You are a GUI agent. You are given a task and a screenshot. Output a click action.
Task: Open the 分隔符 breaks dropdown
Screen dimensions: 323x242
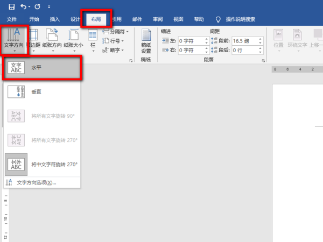(116, 32)
